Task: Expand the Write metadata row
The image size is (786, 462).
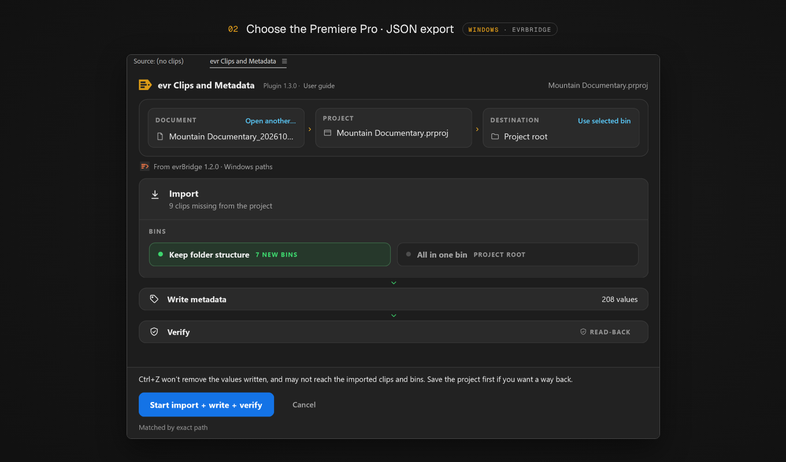Action: click(x=394, y=299)
